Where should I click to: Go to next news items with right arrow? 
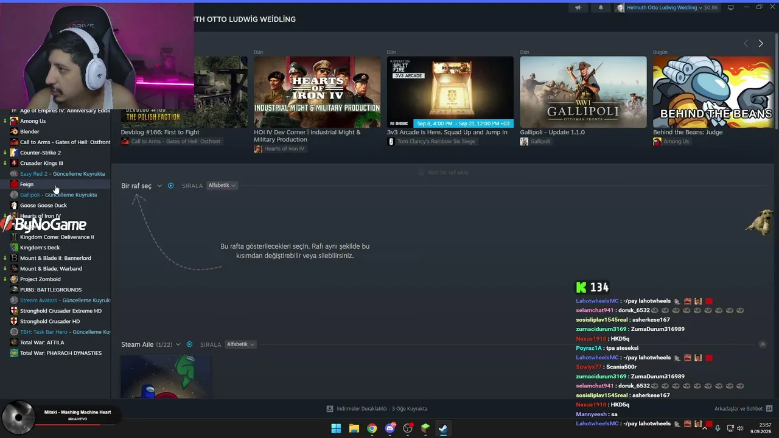(x=761, y=43)
